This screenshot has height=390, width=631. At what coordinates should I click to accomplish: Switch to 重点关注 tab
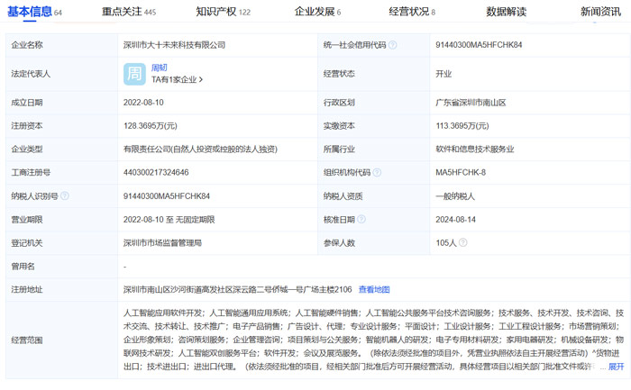pyautogui.click(x=129, y=12)
